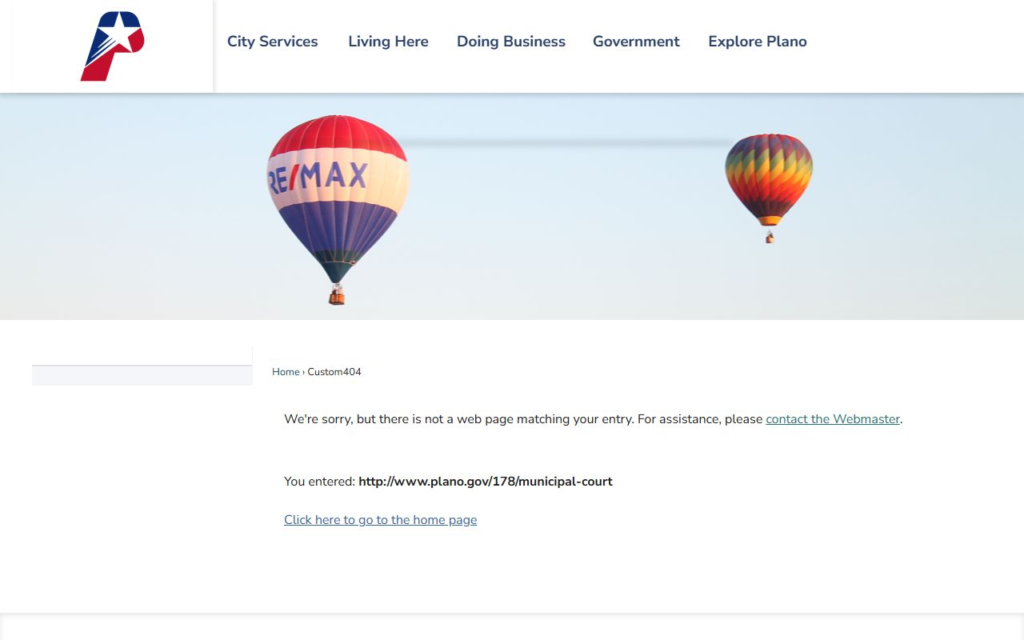Expand the Explore Plano menu
The image size is (1024, 640).
tap(757, 42)
